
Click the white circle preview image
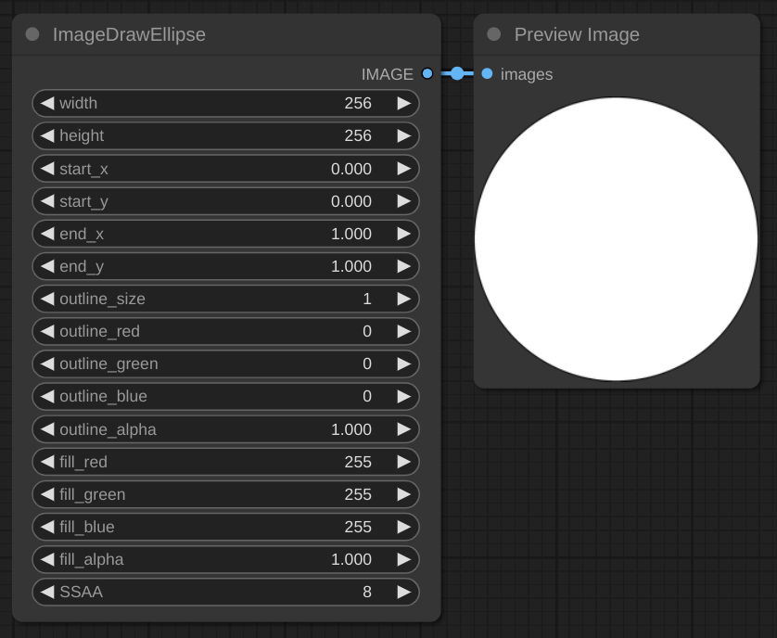click(616, 239)
